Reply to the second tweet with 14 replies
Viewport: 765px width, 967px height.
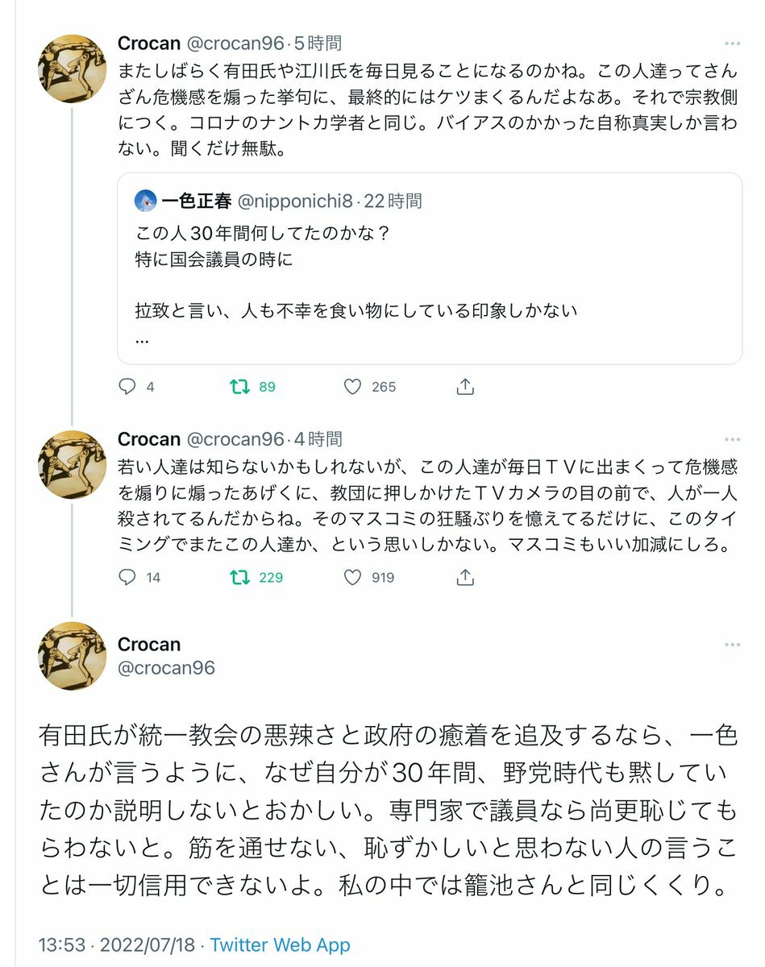(127, 577)
